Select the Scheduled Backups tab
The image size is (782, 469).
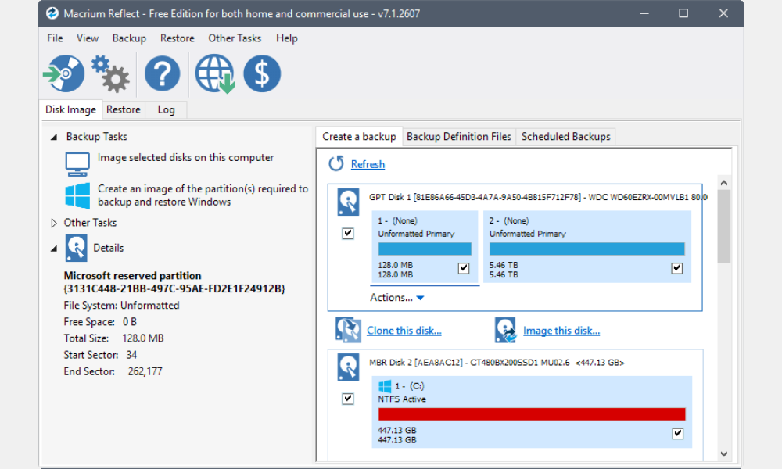point(565,137)
